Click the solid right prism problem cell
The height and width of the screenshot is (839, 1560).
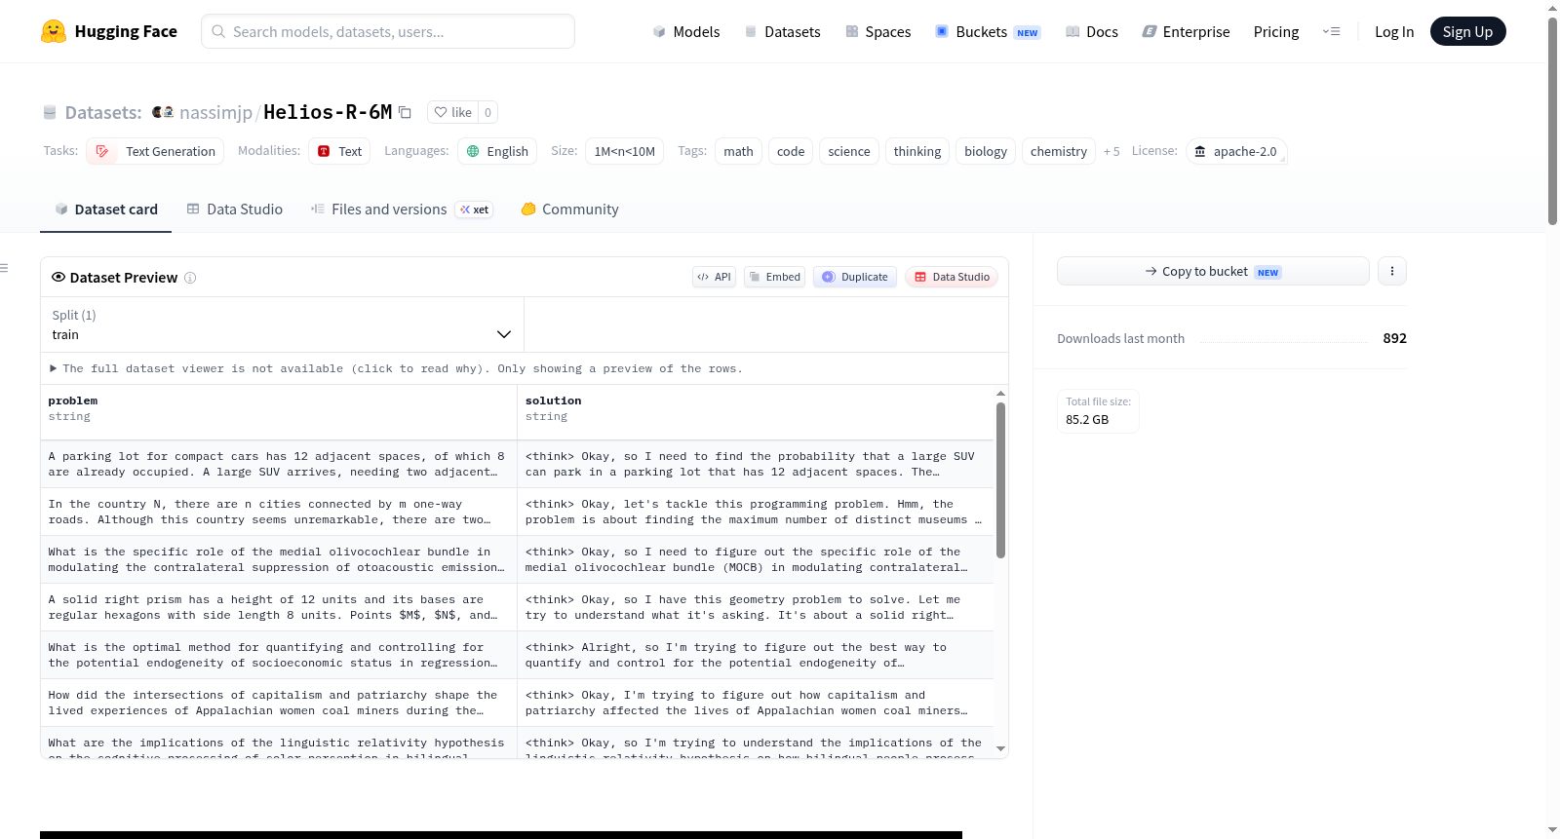pyautogui.click(x=279, y=607)
